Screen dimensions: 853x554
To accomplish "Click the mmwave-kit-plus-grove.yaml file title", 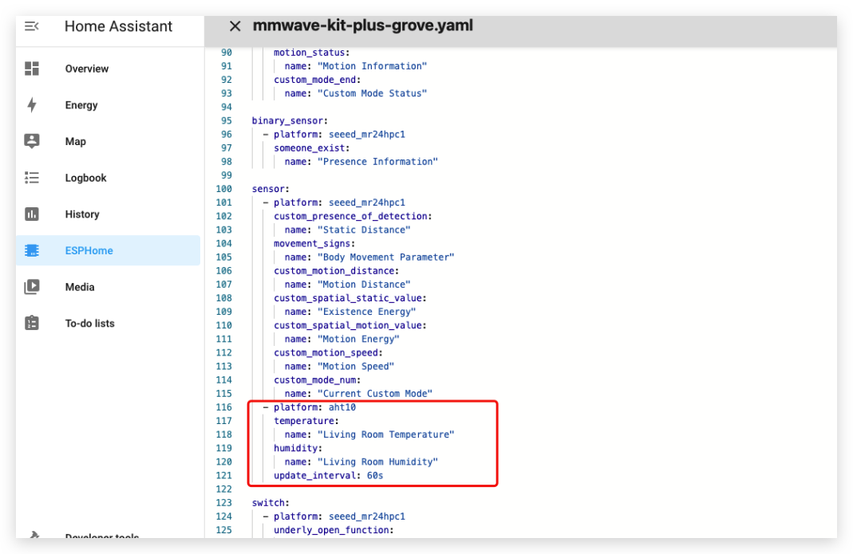I will [363, 26].
